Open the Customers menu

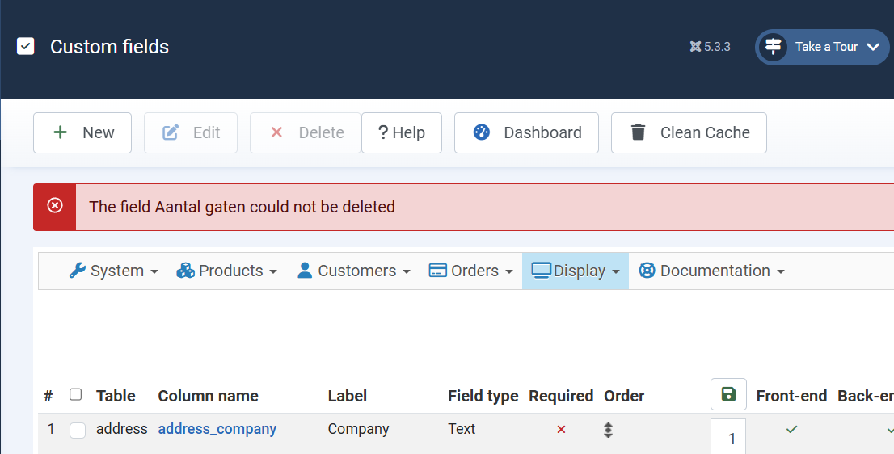(x=354, y=271)
